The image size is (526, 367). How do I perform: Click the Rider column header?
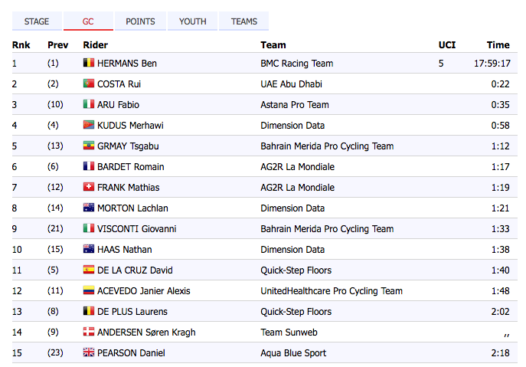tap(95, 45)
